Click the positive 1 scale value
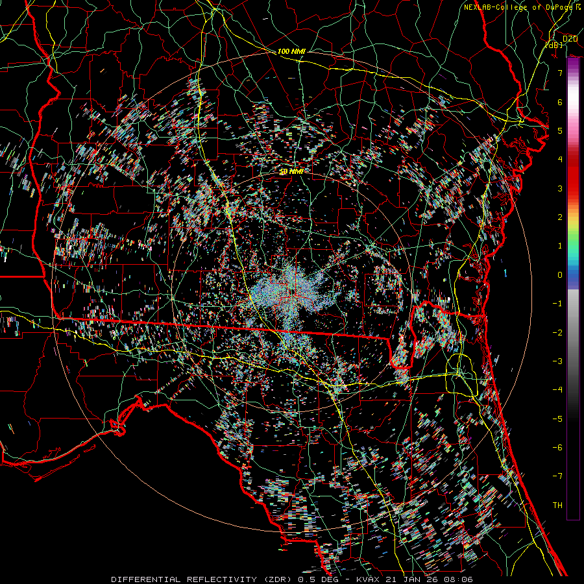This screenshot has width=584, height=584. click(x=560, y=246)
